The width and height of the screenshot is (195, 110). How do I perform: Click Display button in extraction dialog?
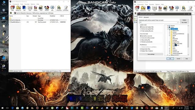pos(184,20)
